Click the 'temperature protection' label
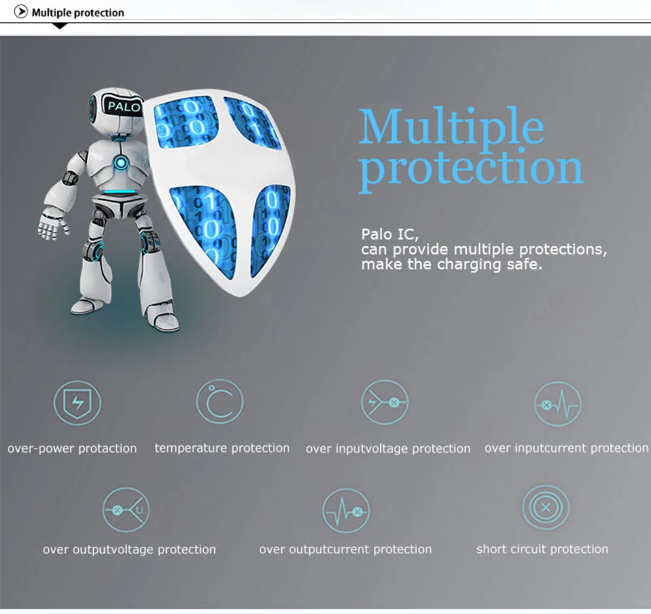 222,448
